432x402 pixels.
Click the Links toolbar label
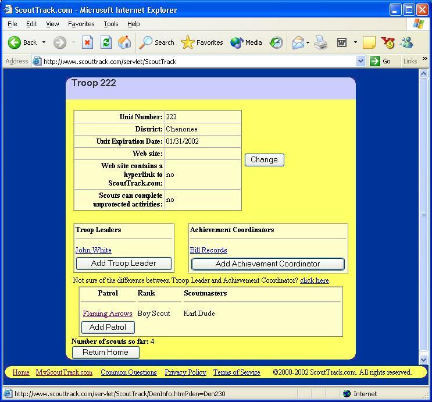pos(410,61)
